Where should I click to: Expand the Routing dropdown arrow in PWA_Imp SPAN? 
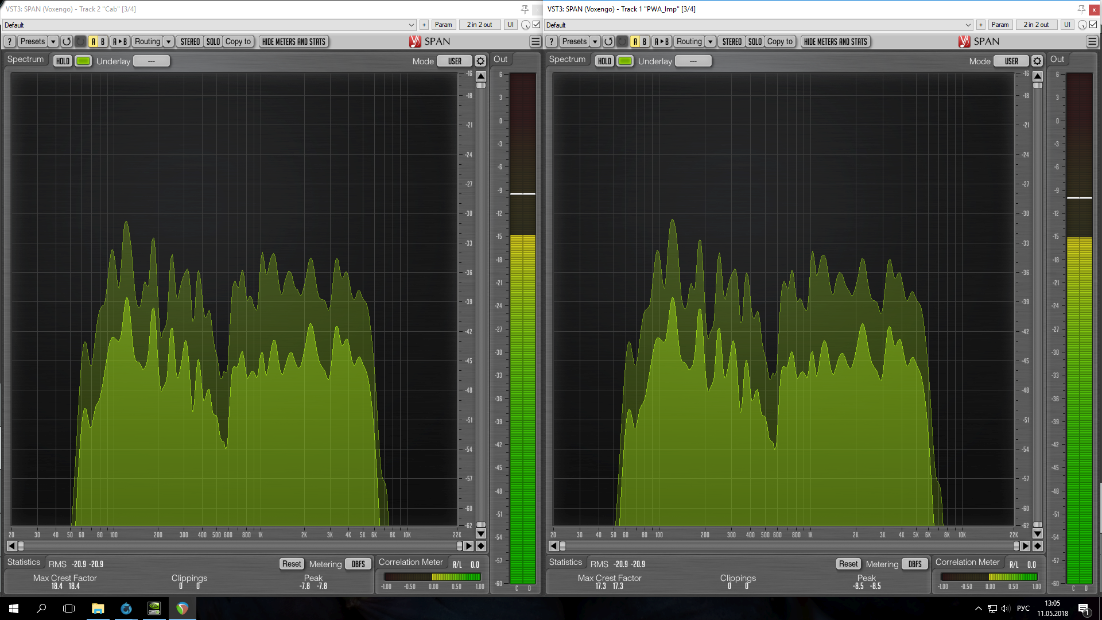coord(710,41)
